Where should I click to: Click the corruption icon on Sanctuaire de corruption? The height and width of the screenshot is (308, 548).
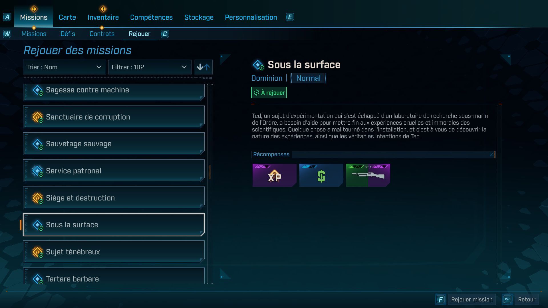[37, 117]
